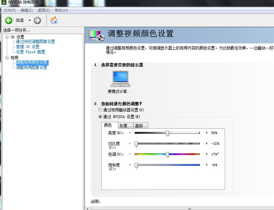Select 通过 NVIDIA 设置 radio button

tap(100, 117)
